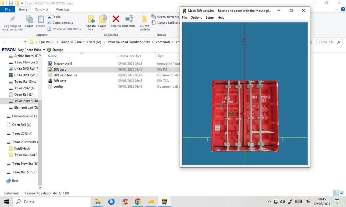Click contenuti in the address breadcrumb

point(163,42)
